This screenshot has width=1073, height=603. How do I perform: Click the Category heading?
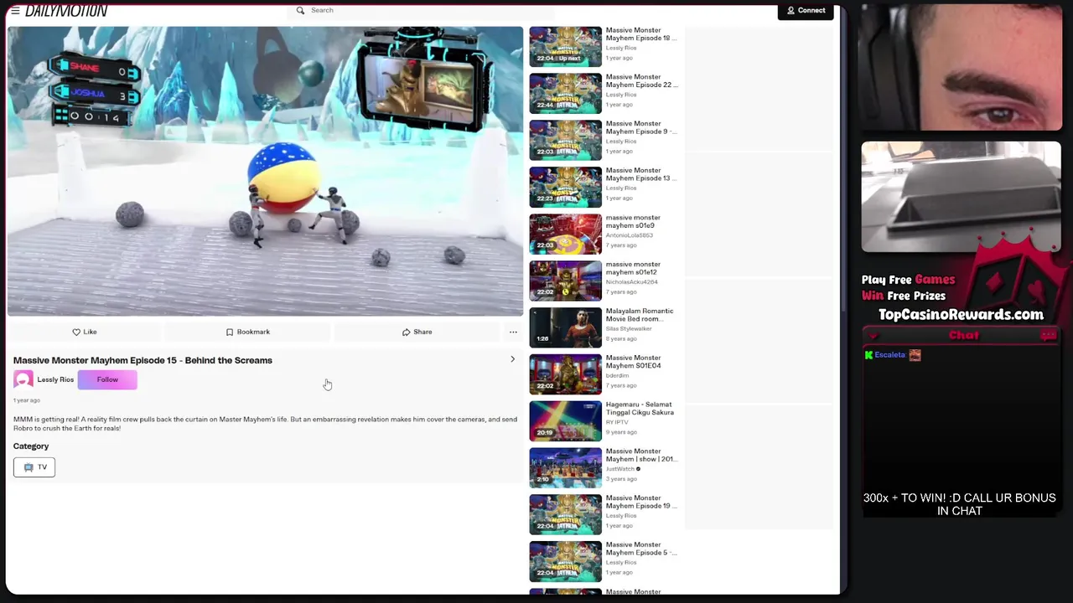tap(31, 446)
